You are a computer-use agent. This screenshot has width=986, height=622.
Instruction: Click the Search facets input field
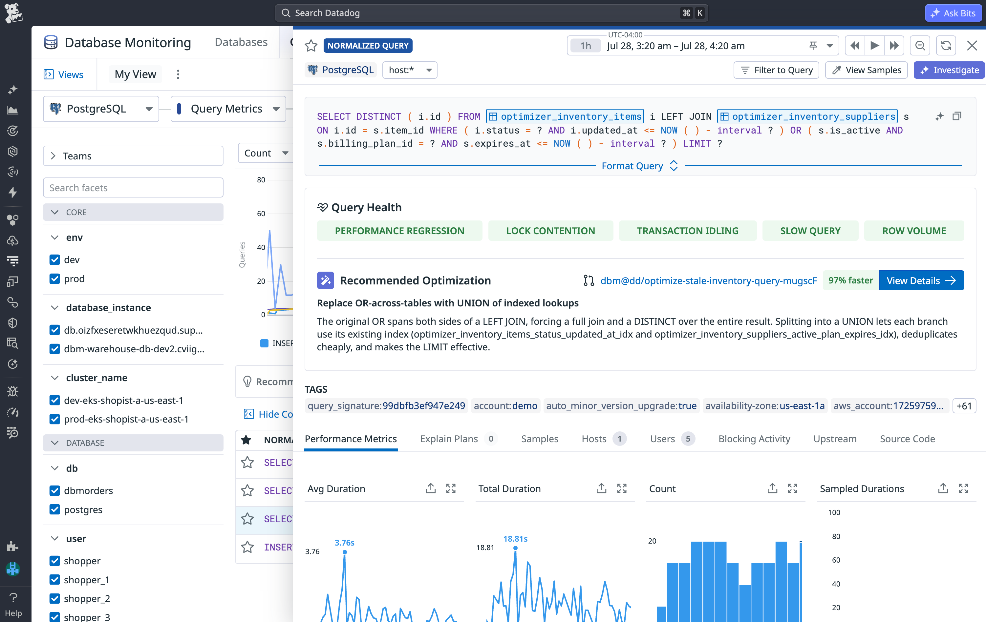point(133,187)
